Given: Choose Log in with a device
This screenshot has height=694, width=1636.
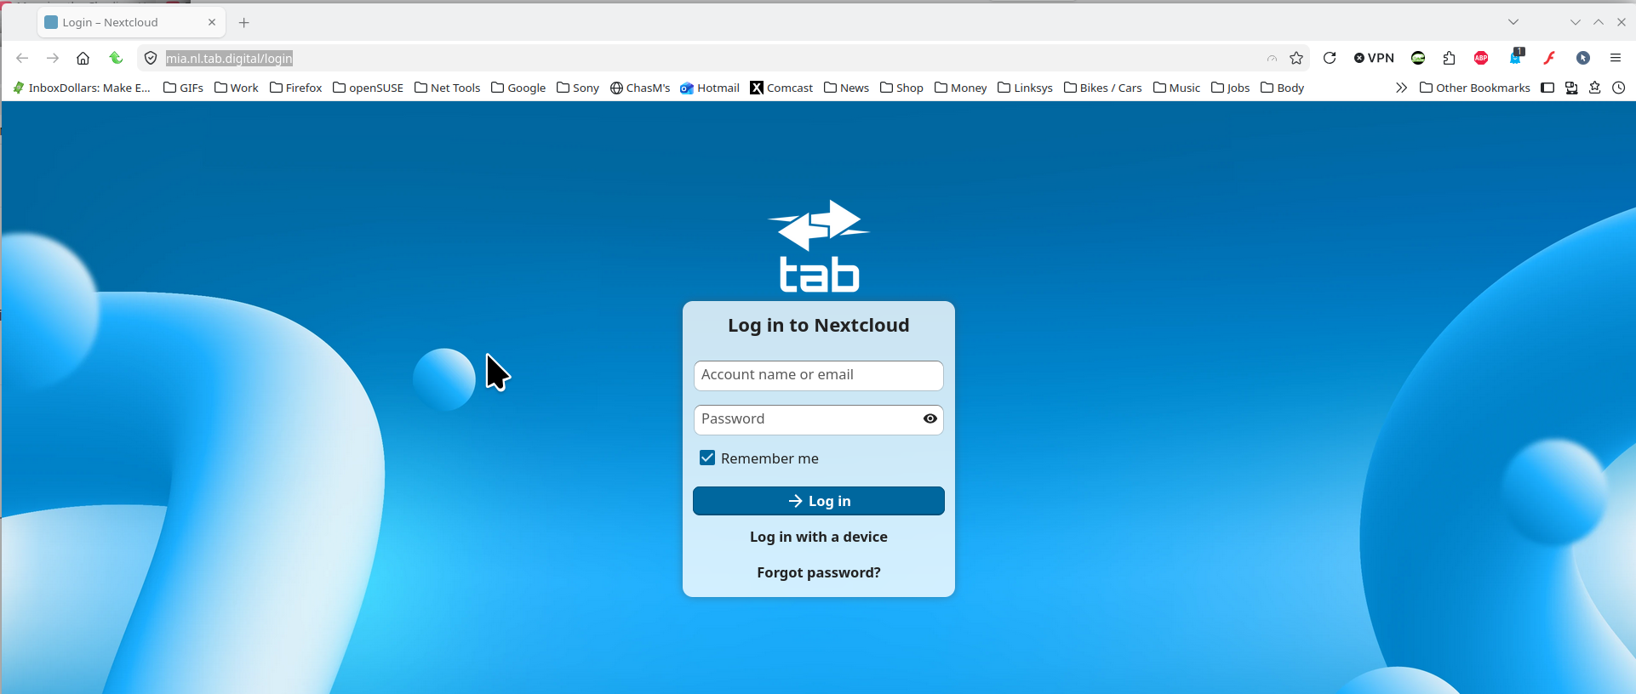Looking at the screenshot, I should point(819,537).
